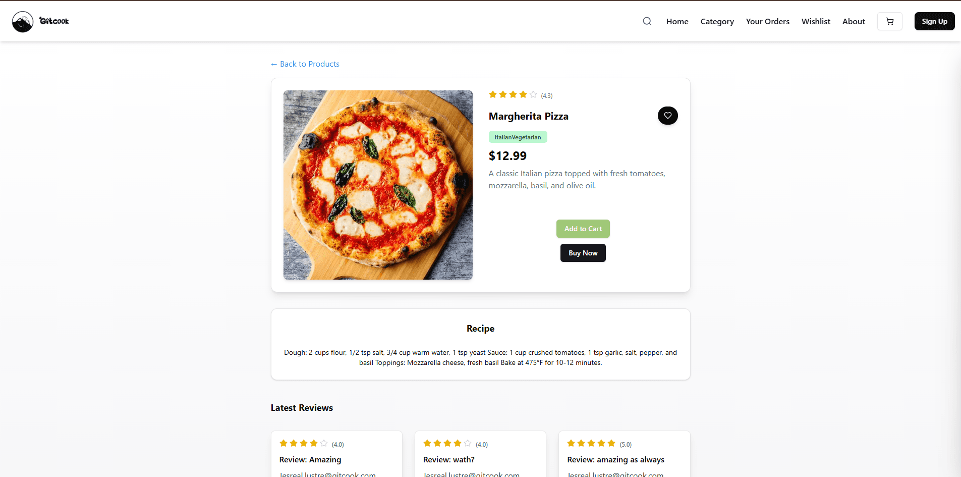961x477 pixels.
Task: Click the Sign Up button
Action: 935,21
